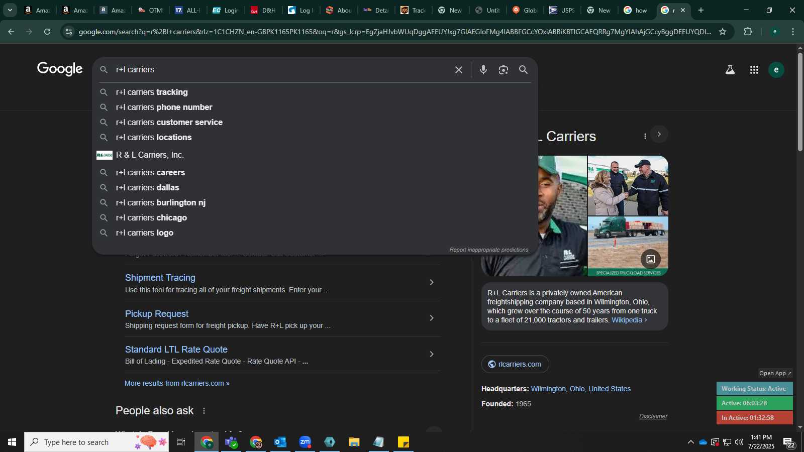Click 'More results from rlcarriers.com'
This screenshot has height=452, width=804.
click(177, 383)
